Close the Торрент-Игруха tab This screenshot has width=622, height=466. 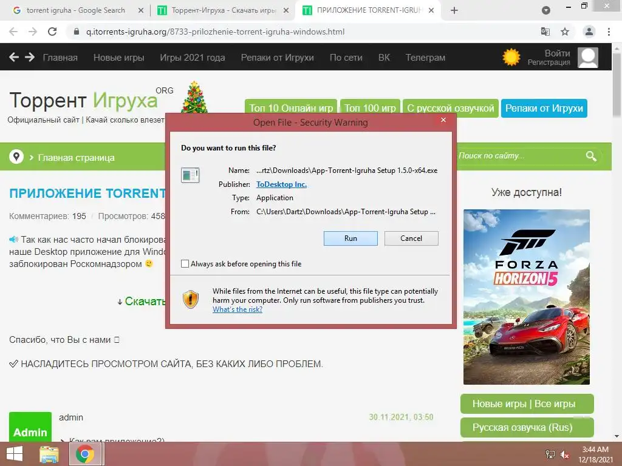click(x=286, y=10)
